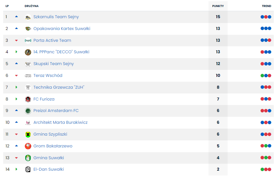Click the Opakowania Kartex Suwałki team logo
The height and width of the screenshot is (179, 276).
pyautogui.click(x=28, y=29)
